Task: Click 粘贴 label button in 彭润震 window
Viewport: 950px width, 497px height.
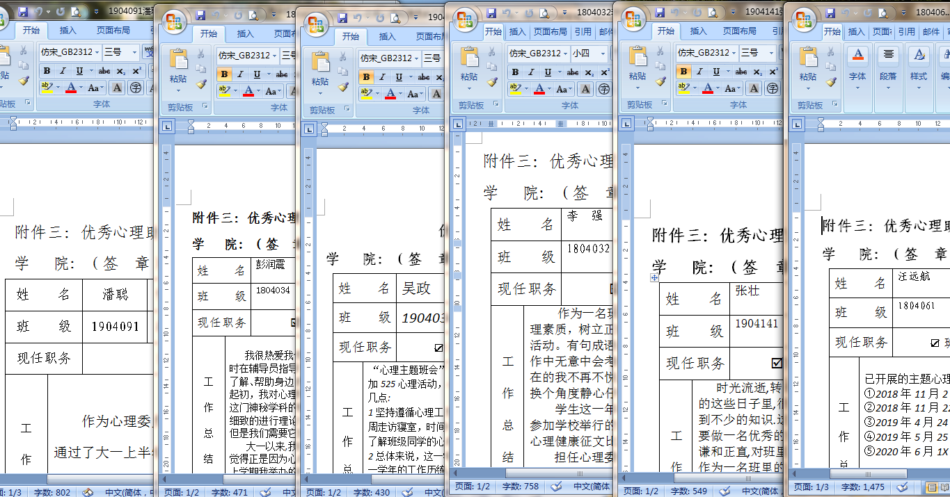Action: click(178, 79)
